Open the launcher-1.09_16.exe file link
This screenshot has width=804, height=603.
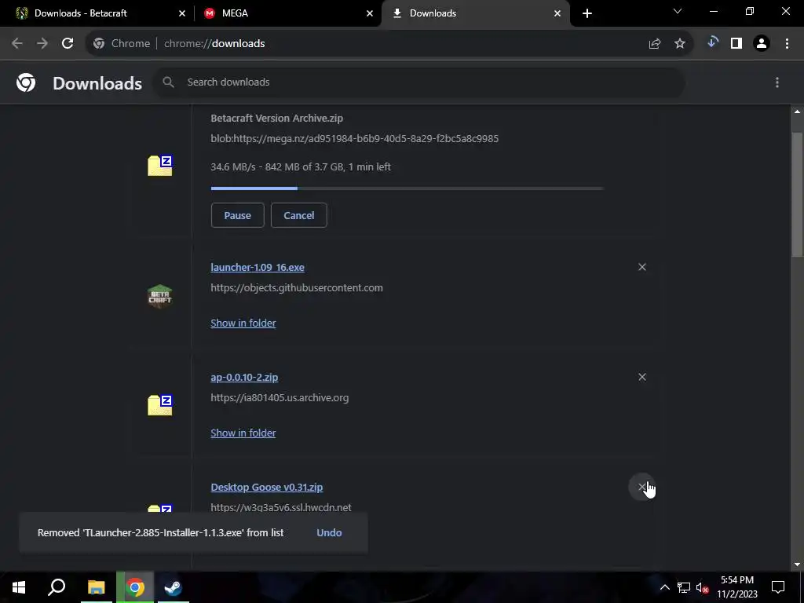[x=258, y=267]
